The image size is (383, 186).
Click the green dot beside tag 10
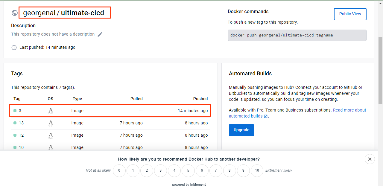coord(15,147)
